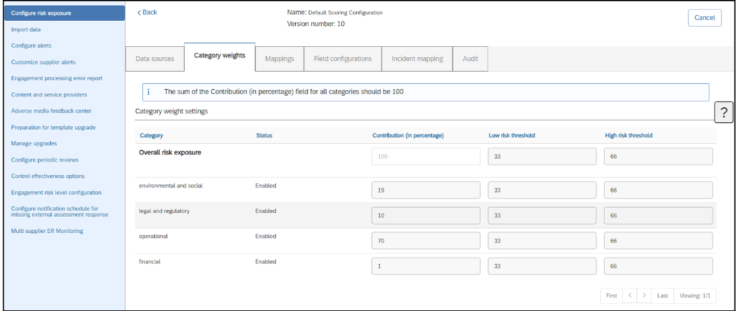
Task: Open Adverse media feedback center
Action: click(51, 111)
